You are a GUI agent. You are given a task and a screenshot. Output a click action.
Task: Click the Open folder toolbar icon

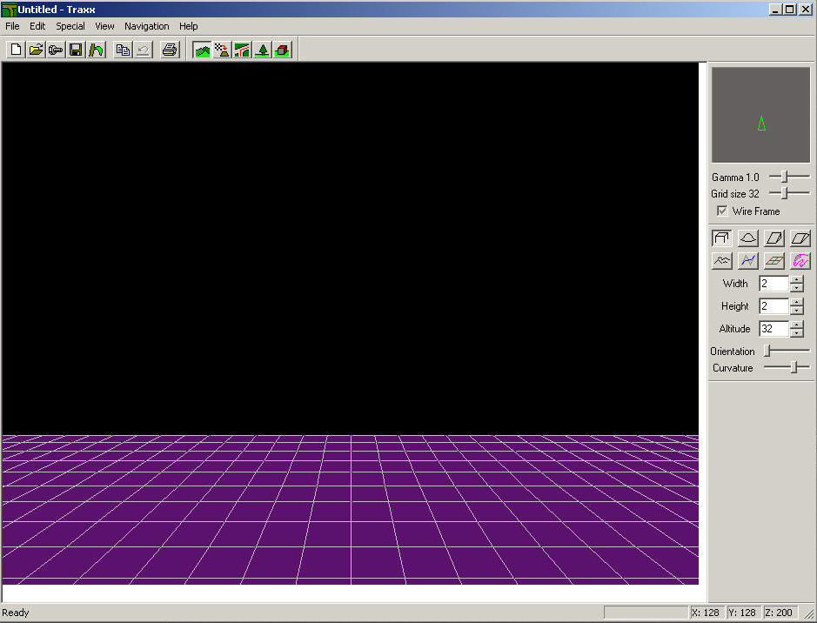tap(36, 50)
